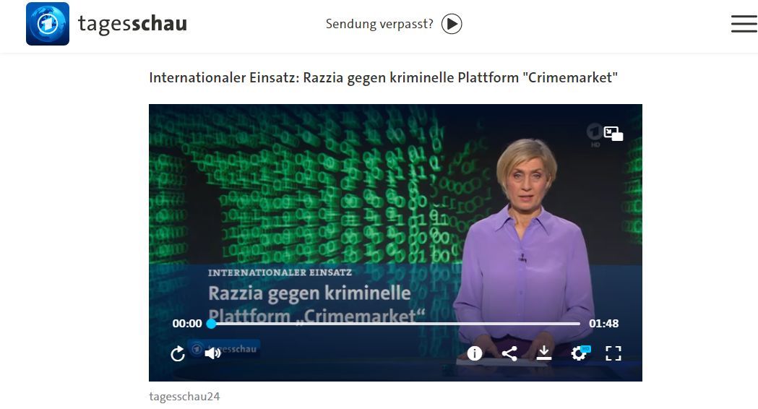The height and width of the screenshot is (409, 758).
Task: Download the video via download icon
Action: coord(544,353)
